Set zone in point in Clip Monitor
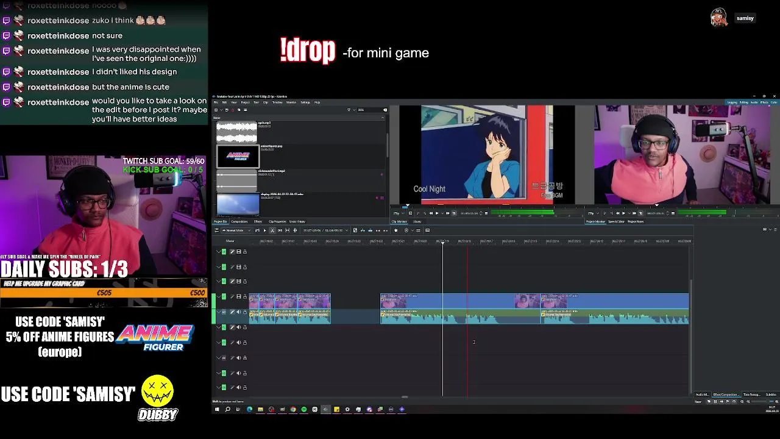This screenshot has height=439, width=780. click(418, 213)
